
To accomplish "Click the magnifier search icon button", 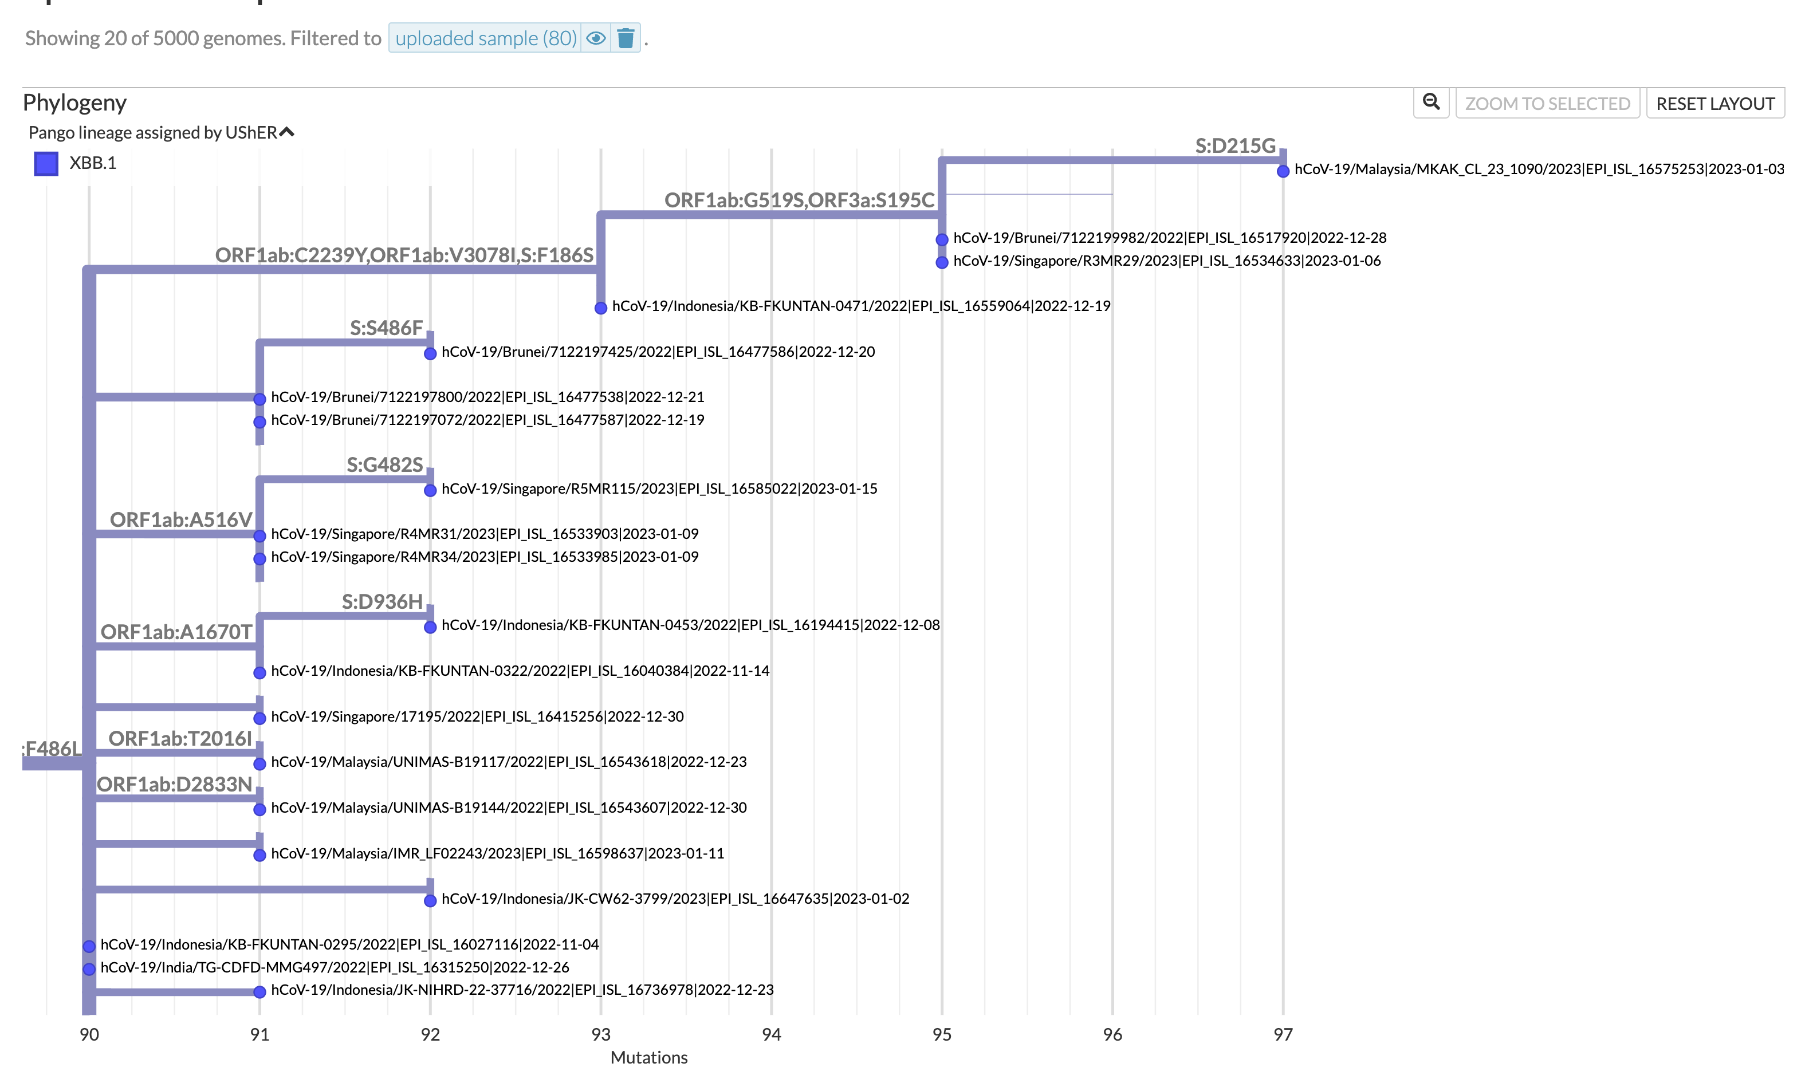I will (1430, 103).
